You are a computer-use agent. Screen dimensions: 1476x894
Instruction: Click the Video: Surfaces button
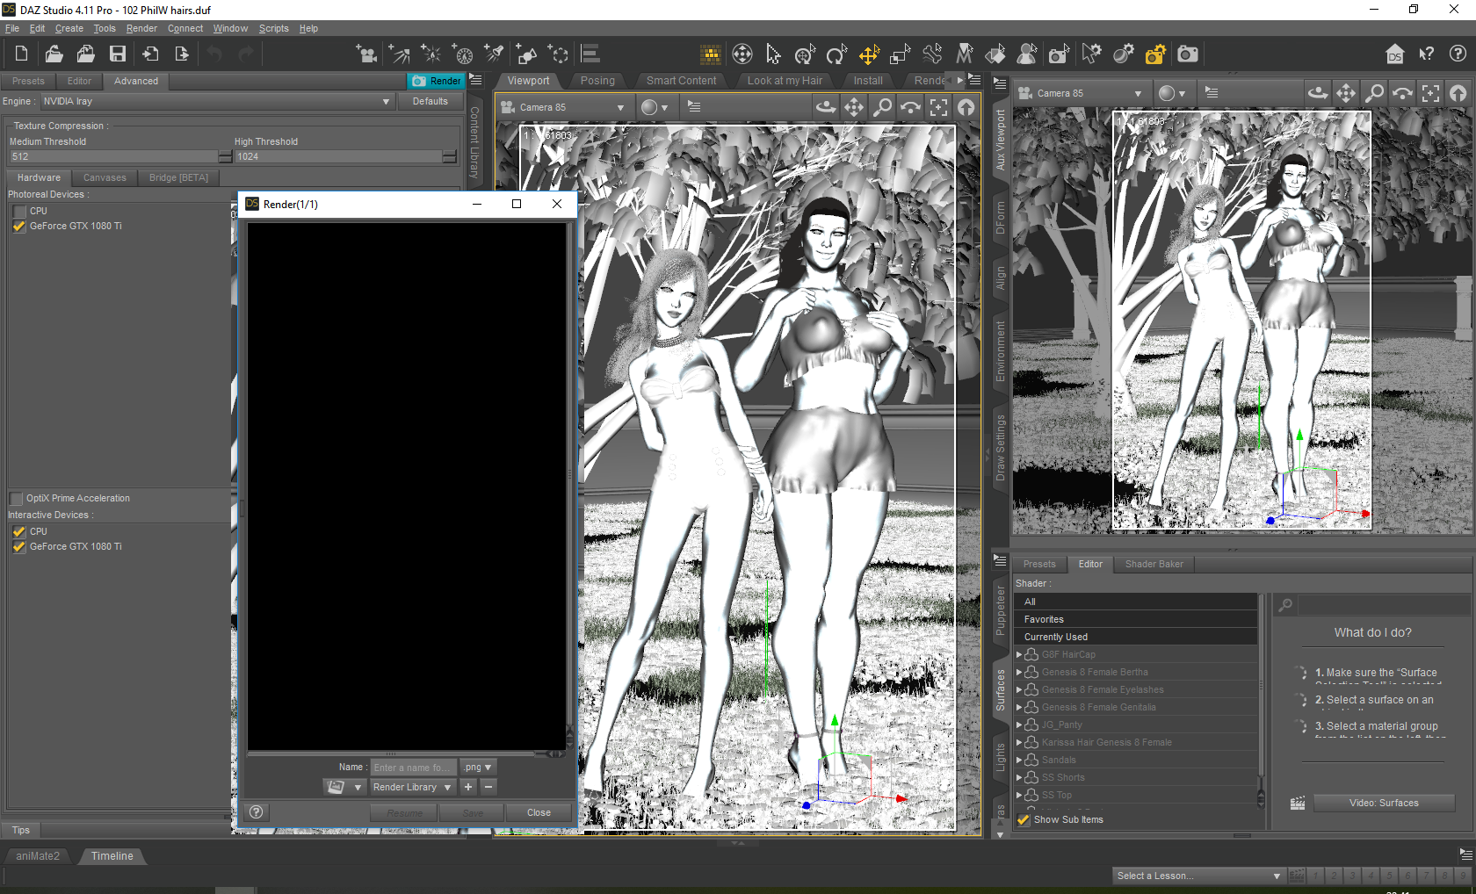(1384, 803)
